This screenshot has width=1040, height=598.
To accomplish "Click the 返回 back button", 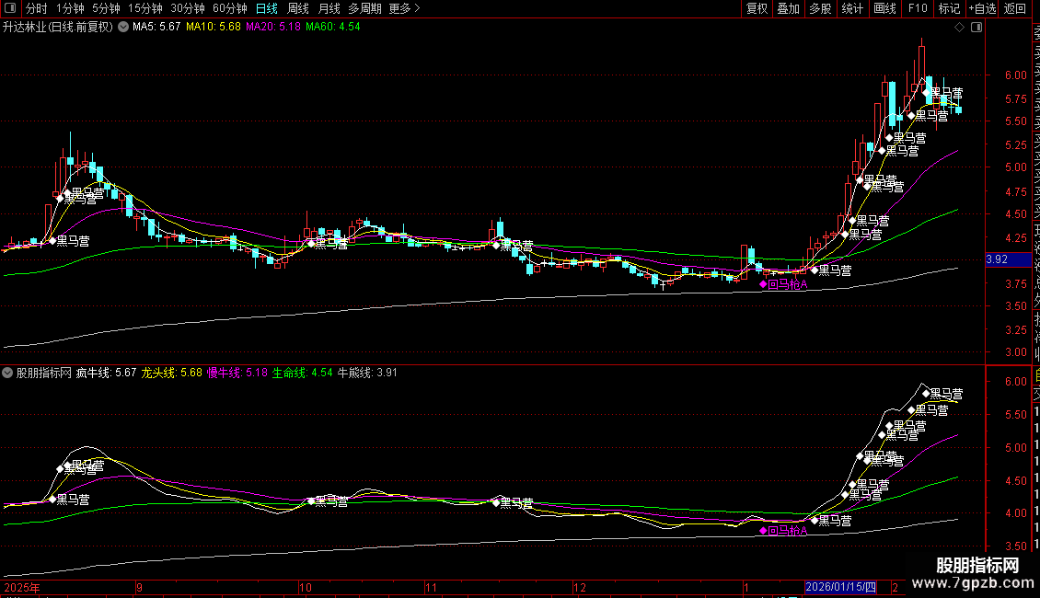I will (1015, 9).
